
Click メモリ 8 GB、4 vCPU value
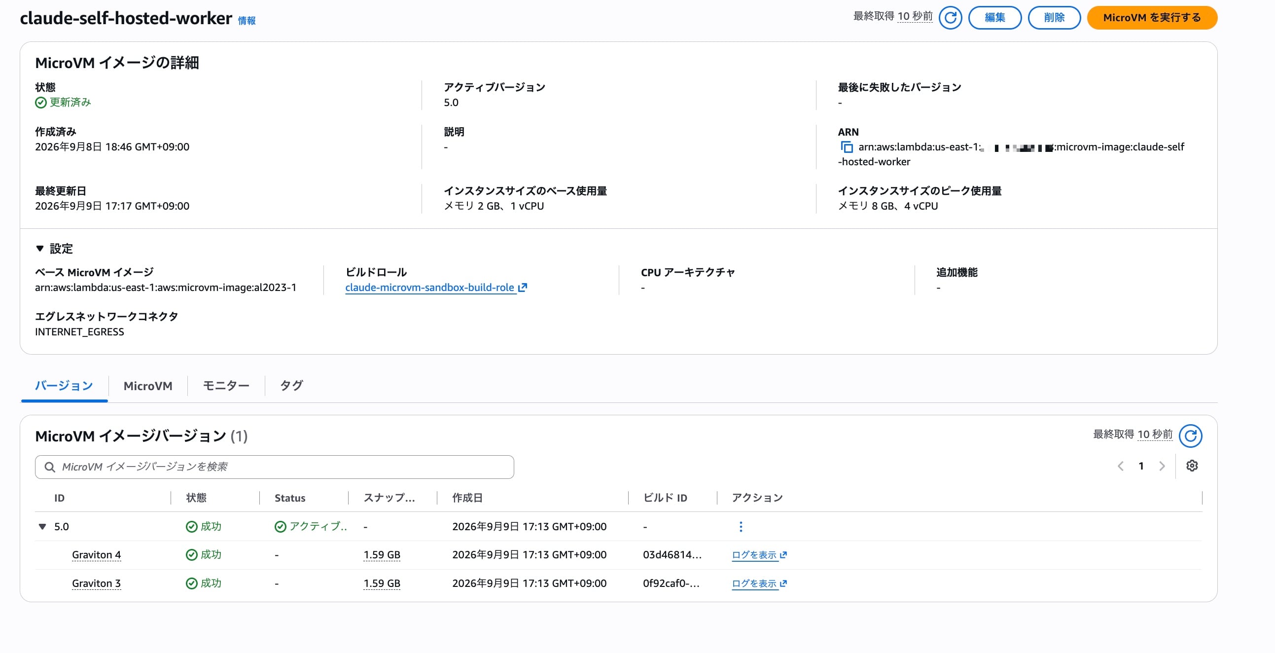[888, 206]
